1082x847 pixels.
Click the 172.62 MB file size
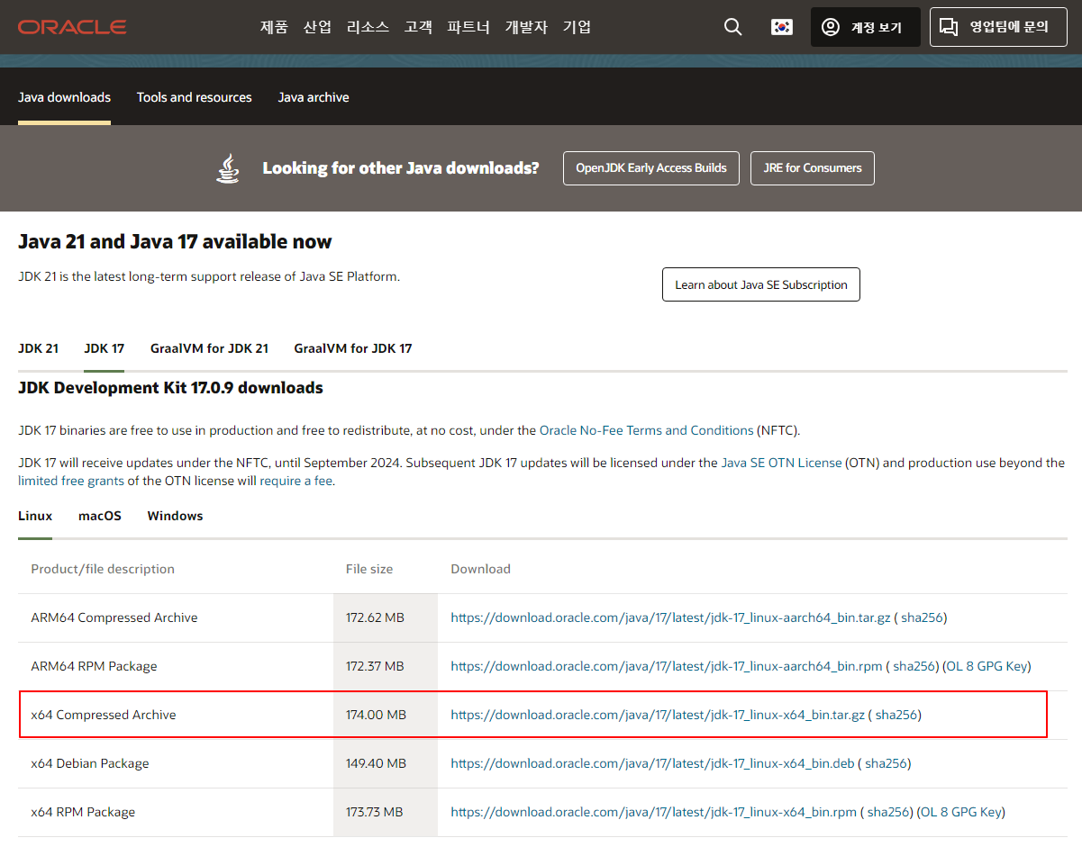coord(375,617)
